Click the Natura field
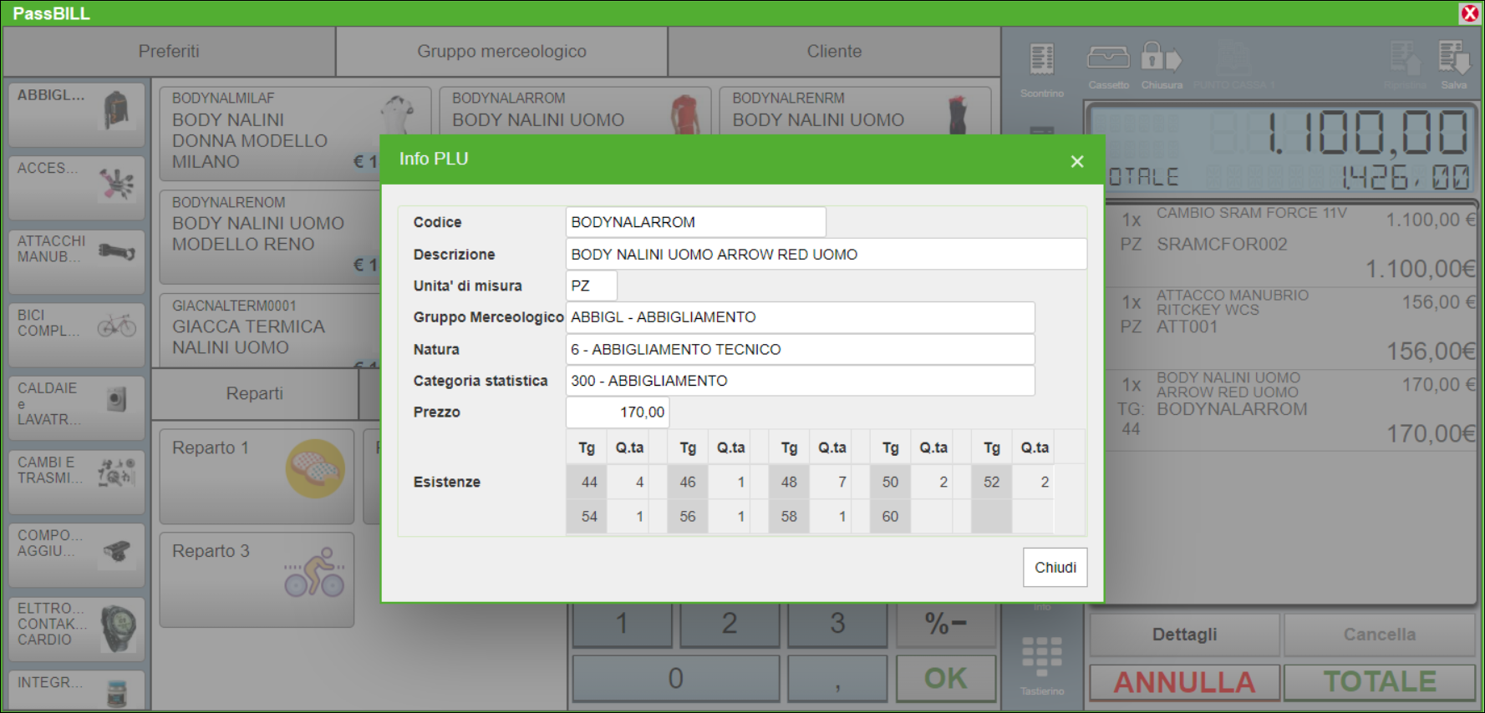Viewport: 1485px width, 713px height. click(800, 349)
